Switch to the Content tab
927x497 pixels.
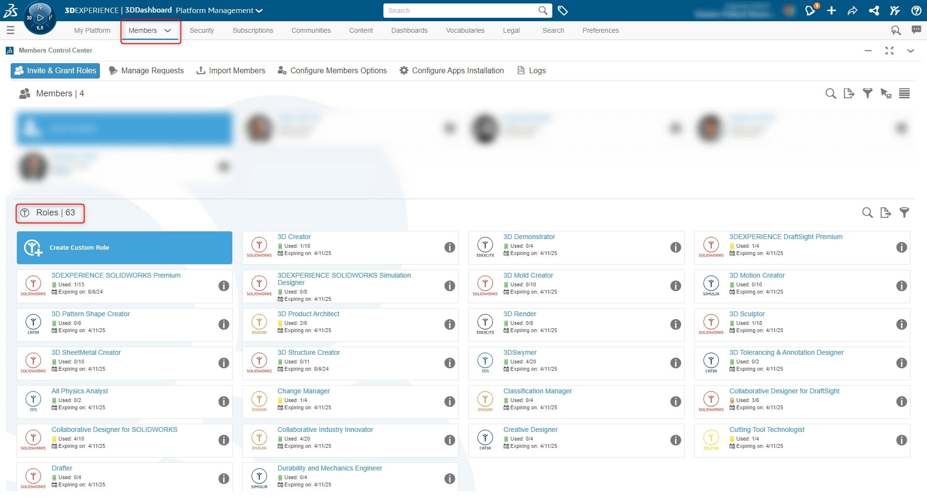pyautogui.click(x=361, y=30)
